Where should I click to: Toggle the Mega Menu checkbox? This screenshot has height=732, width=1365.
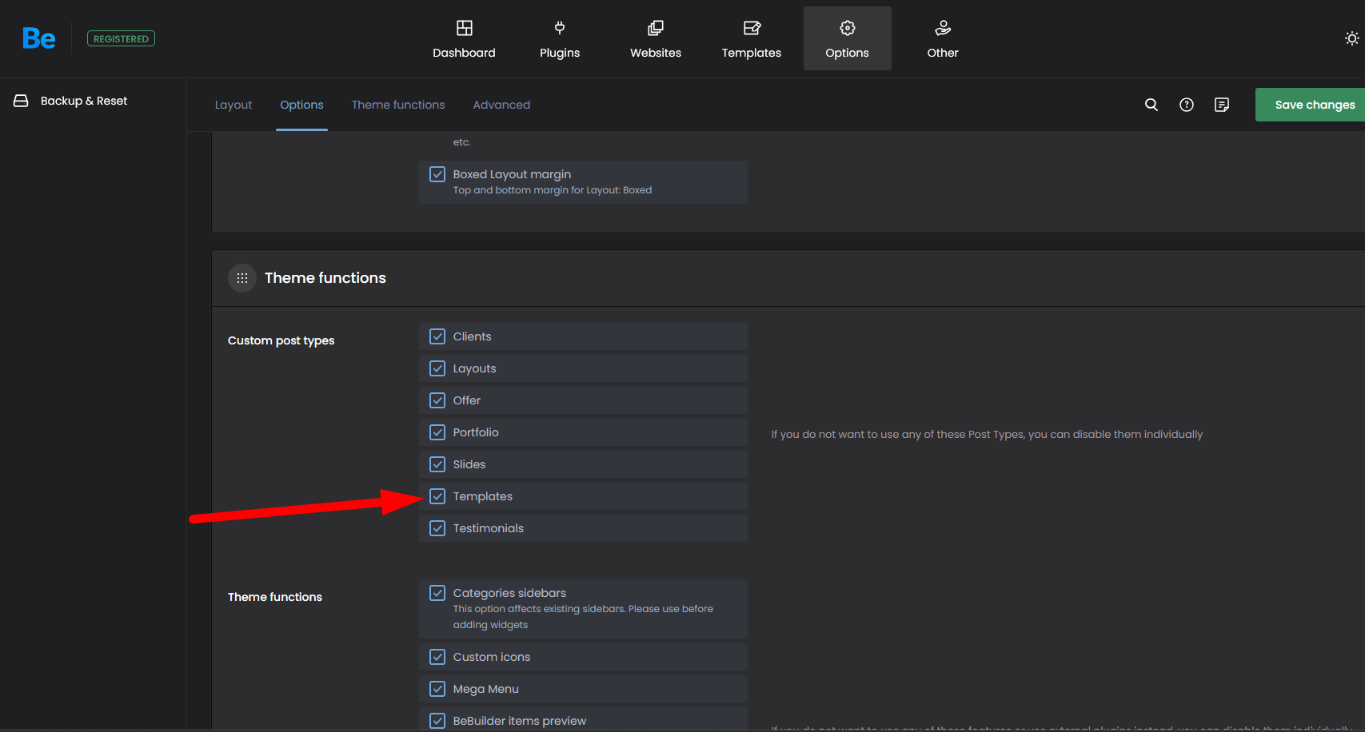point(437,689)
